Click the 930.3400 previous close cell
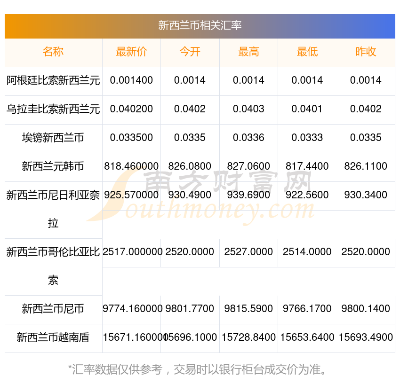 (366, 195)
